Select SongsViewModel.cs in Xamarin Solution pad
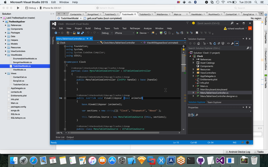 coord(22,62)
